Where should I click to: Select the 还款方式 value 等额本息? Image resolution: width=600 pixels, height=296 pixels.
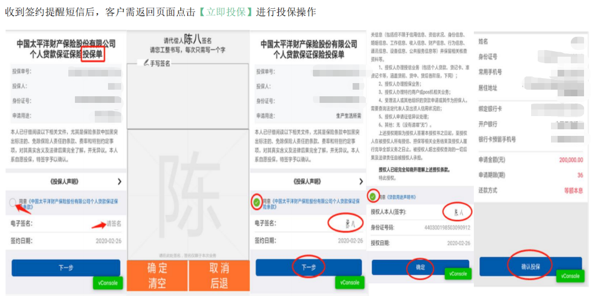coord(573,190)
